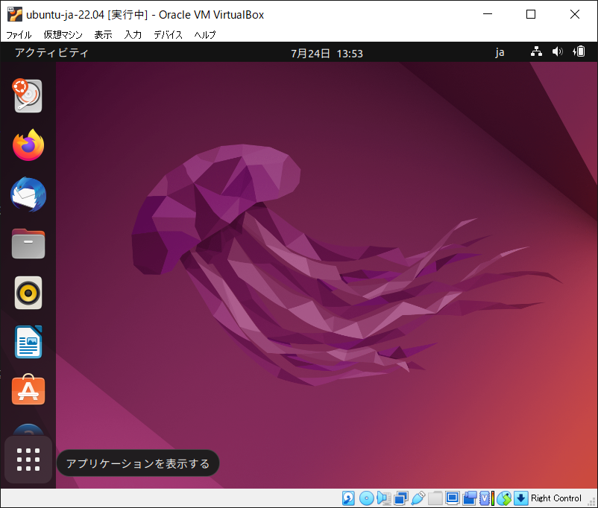Click VirtualBox USB devices indicator
Viewport: 598px width, 508px height.
418,498
